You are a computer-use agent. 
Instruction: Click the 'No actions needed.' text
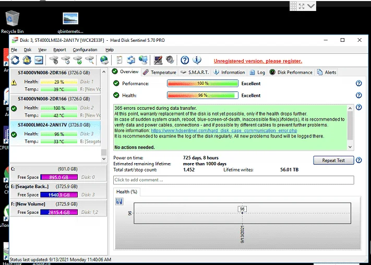coord(135,147)
